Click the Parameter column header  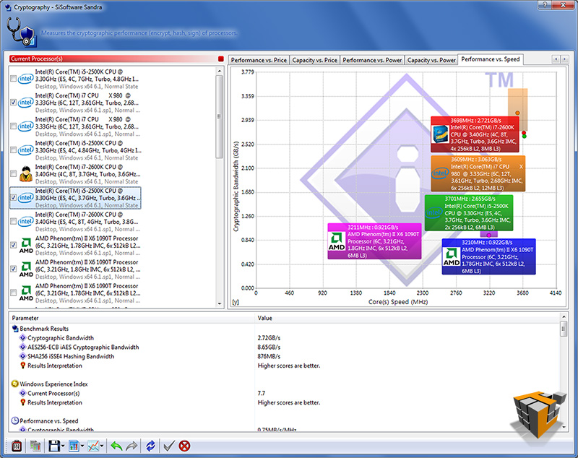click(132, 318)
